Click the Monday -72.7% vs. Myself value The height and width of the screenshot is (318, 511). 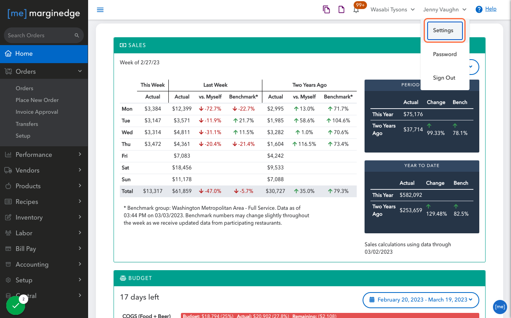[x=210, y=109]
